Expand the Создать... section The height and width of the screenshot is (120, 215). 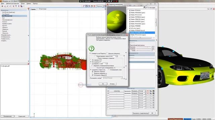click(4, 41)
